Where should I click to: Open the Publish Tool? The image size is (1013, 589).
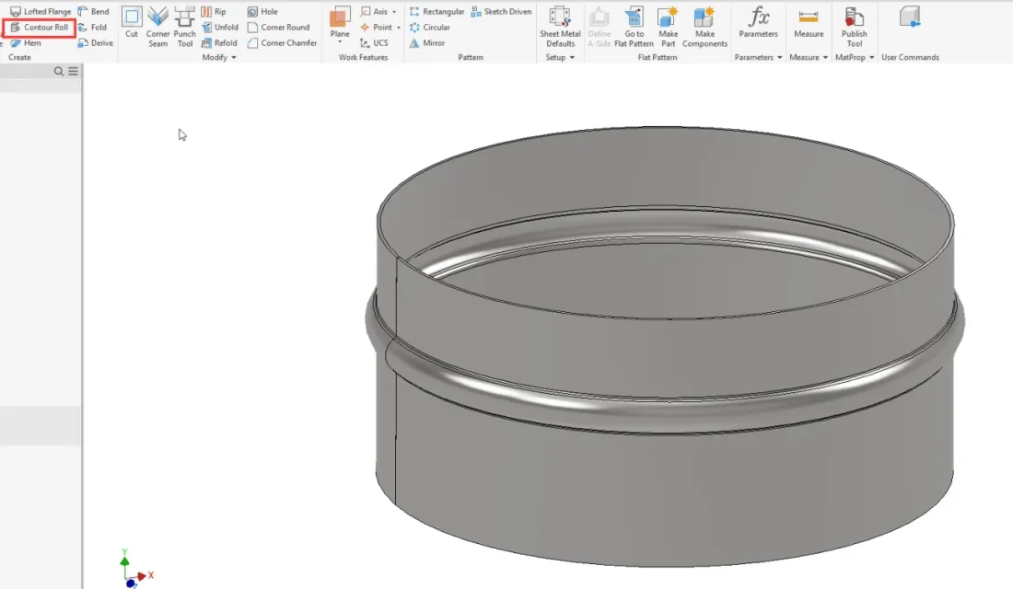click(854, 27)
